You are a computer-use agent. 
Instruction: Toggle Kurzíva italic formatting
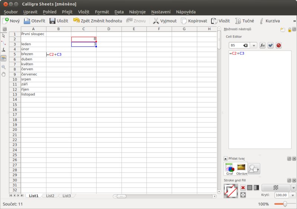coord(270,21)
